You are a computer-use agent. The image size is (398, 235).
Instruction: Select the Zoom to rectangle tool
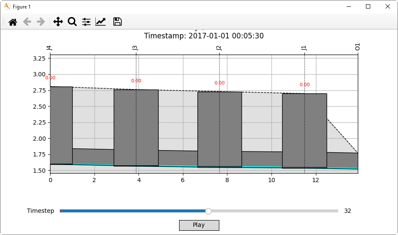72,22
